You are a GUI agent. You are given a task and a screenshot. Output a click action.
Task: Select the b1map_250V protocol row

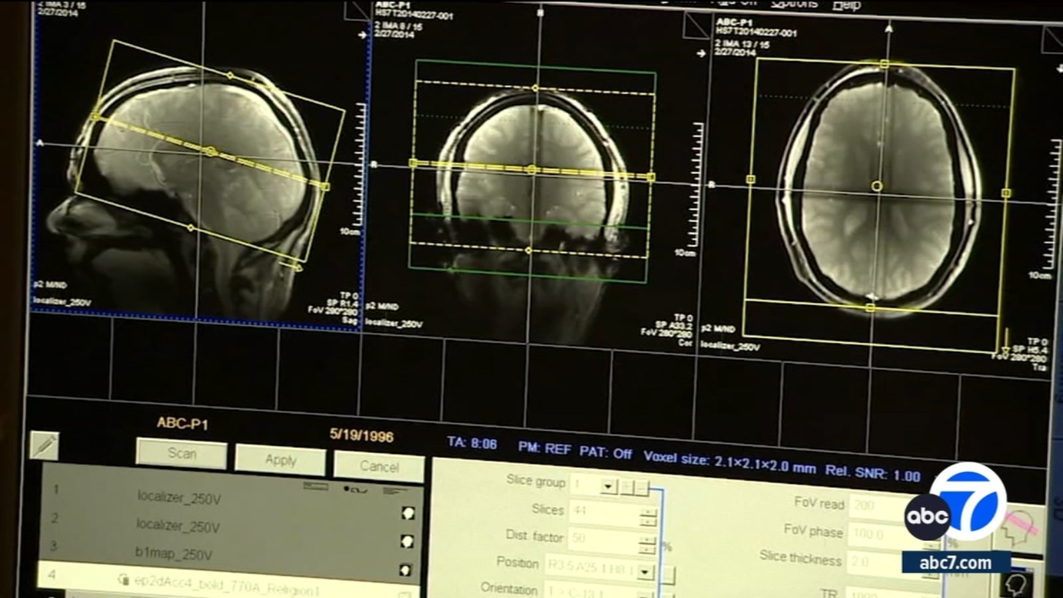click(x=174, y=553)
